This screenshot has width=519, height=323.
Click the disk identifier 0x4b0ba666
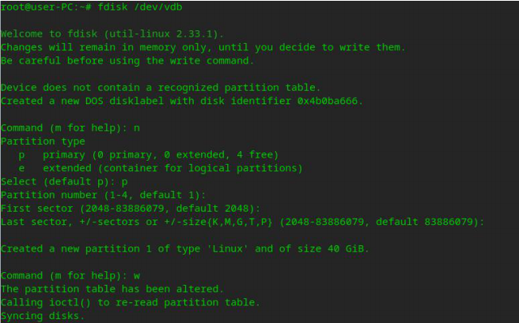click(x=328, y=101)
